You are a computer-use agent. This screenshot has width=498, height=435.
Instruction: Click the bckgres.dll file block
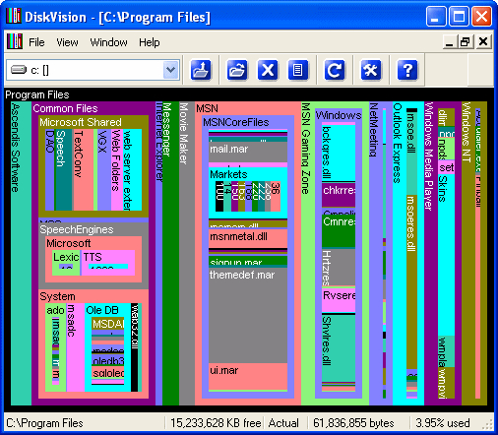point(339,153)
